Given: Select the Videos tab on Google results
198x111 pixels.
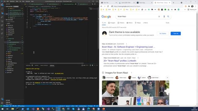Looking at the screenshot, I should click(x=121, y=23).
